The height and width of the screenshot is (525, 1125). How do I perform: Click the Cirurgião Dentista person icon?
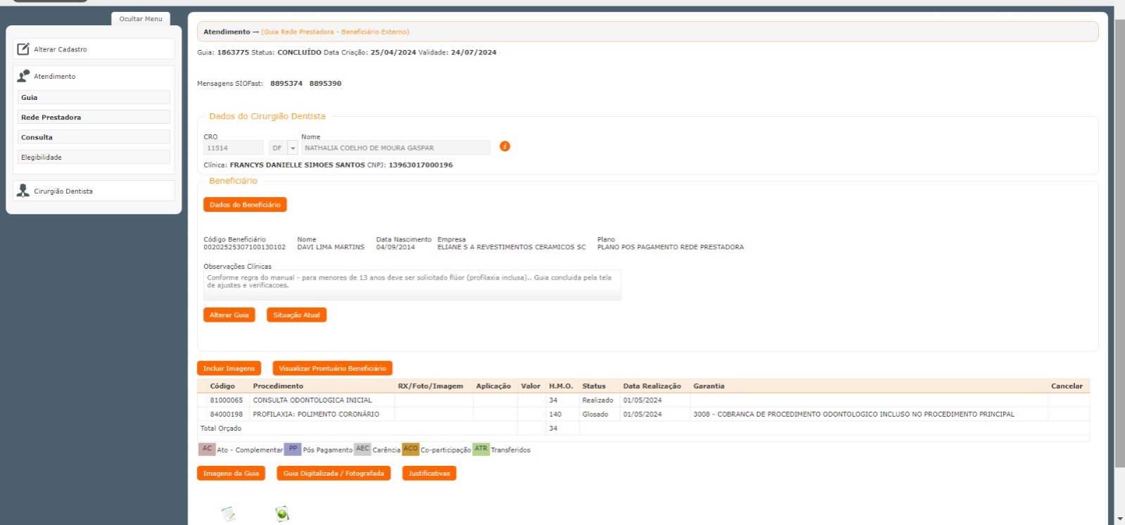23,191
